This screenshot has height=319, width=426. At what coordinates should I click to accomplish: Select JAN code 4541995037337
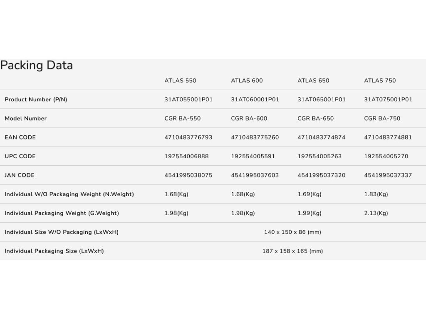pyautogui.click(x=388, y=175)
